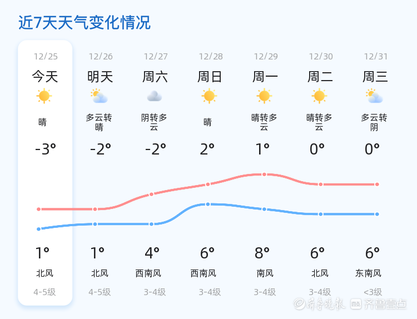Click the weather icon for 周一
The image size is (417, 319).
(x=264, y=96)
